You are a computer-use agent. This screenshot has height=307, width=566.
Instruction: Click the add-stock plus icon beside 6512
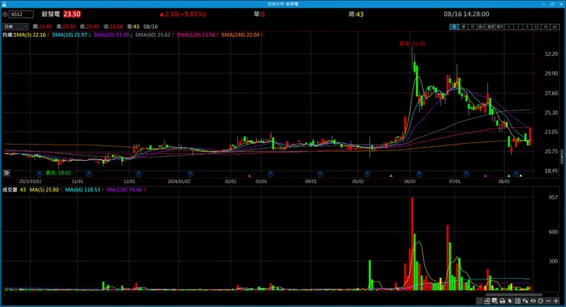(5, 15)
